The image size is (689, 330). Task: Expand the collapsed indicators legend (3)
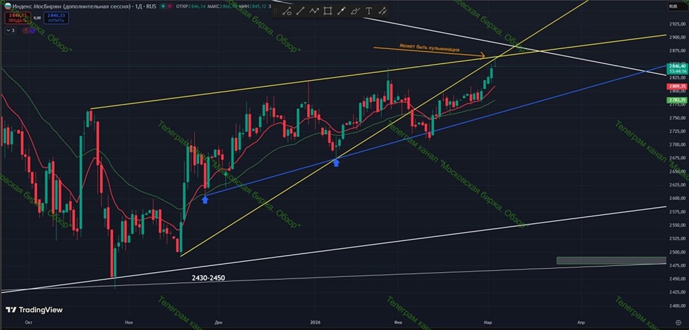[x=11, y=30]
